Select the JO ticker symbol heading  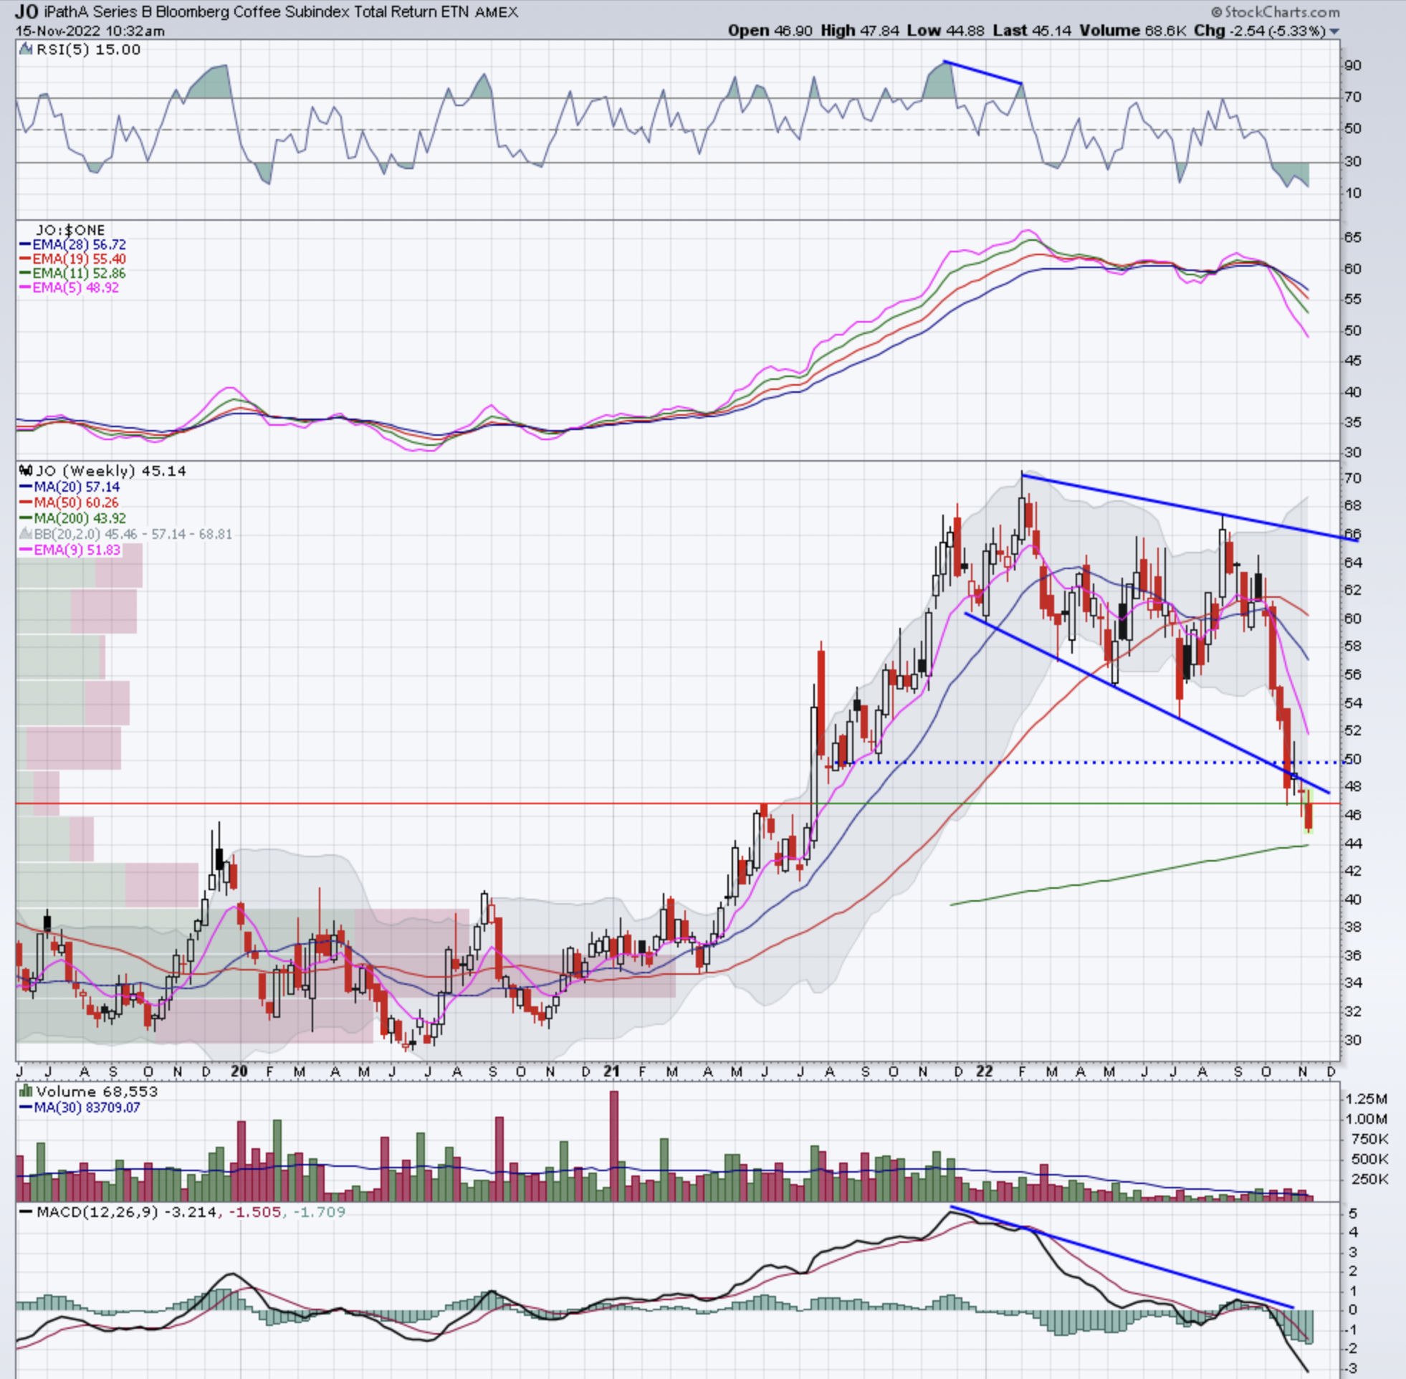pyautogui.click(x=27, y=11)
